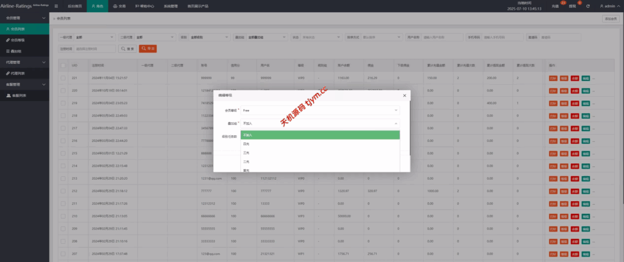Viewport: 624px width, 262px height.
Task: Open the admin user menu
Action: point(608,6)
